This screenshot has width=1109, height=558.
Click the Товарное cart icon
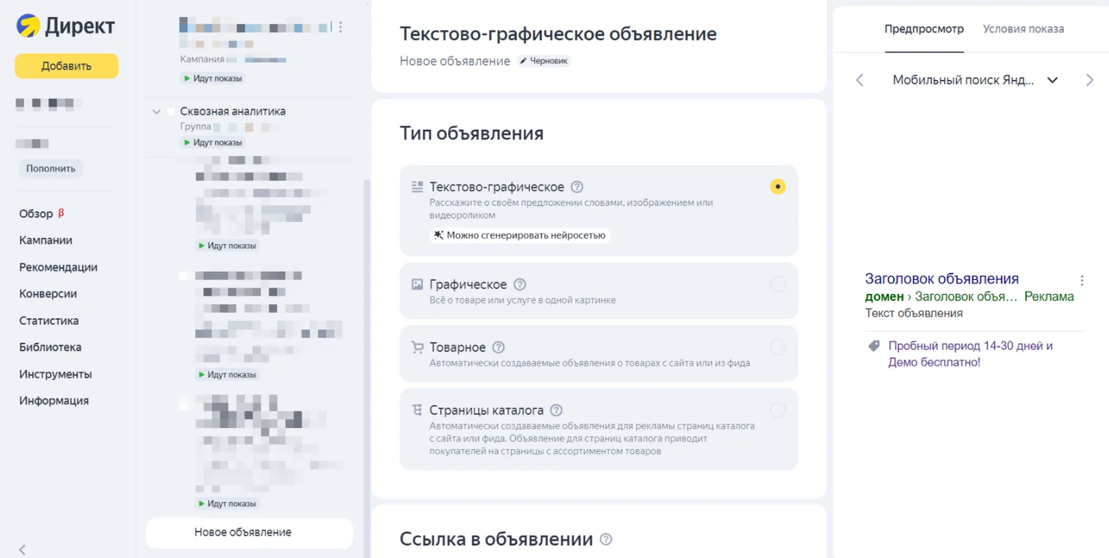coord(417,347)
